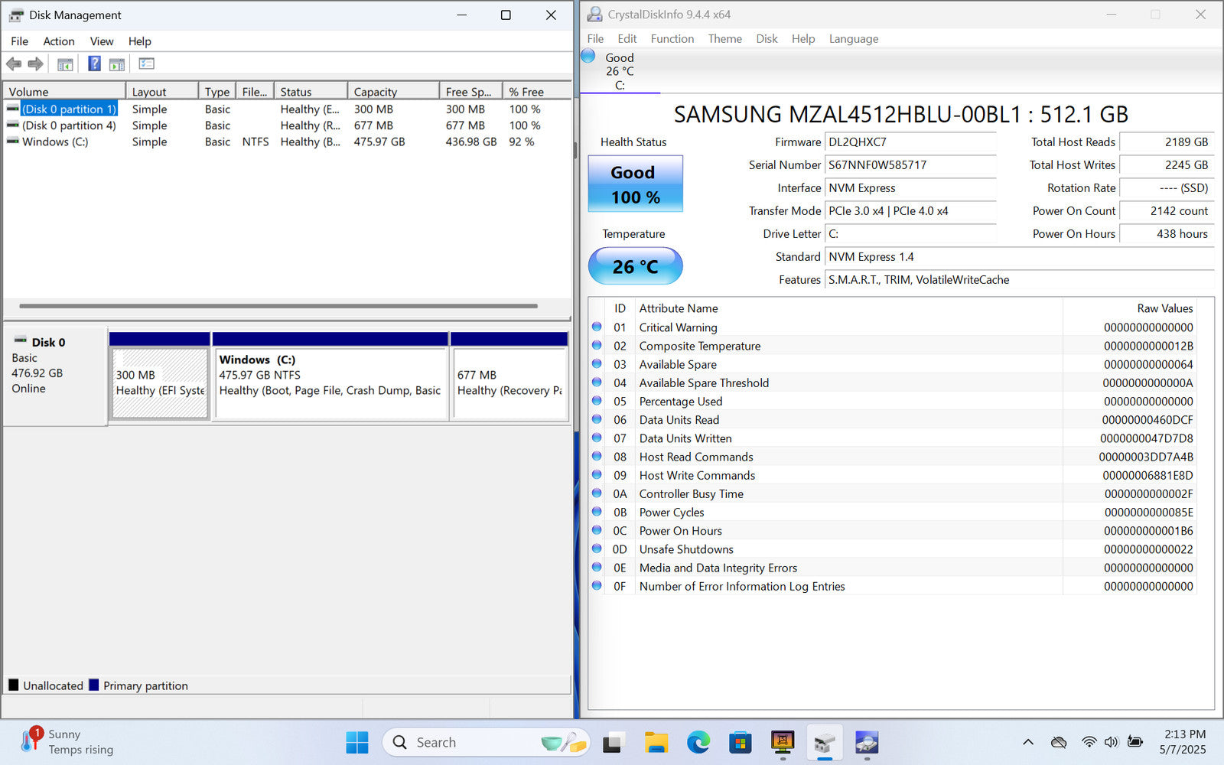The image size is (1224, 765).
Task: Switch to CrystalDiskInfo taskbar icon
Action: tap(866, 742)
